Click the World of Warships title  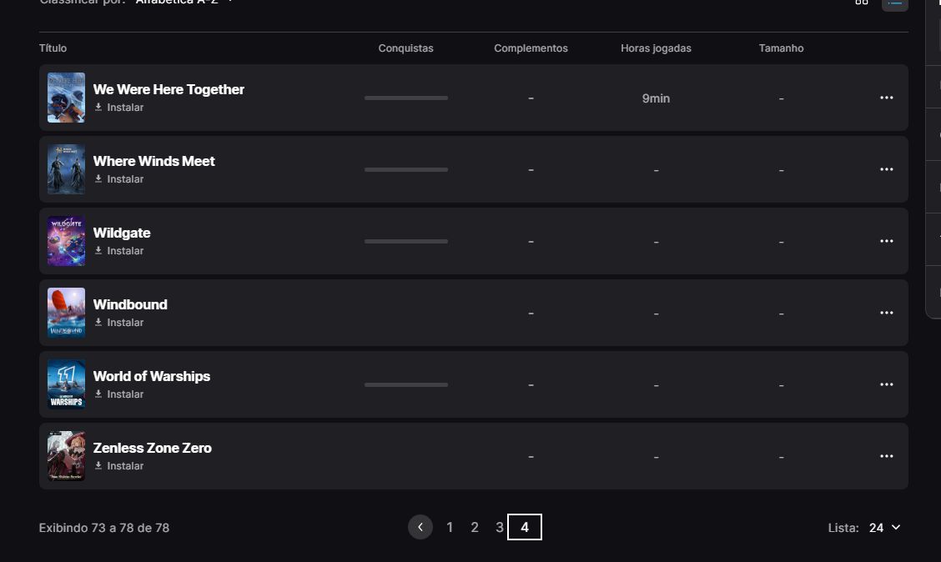pyautogui.click(x=152, y=376)
